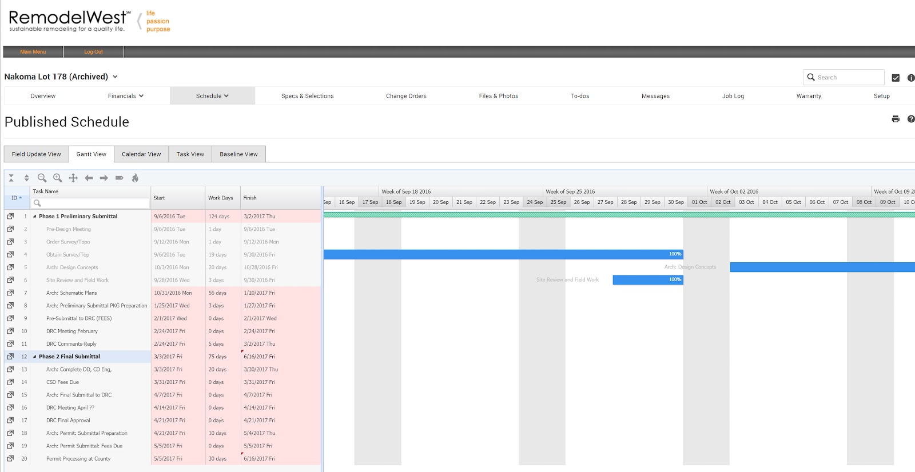Open details popup for Pre-Design Meeting

click(x=10, y=229)
